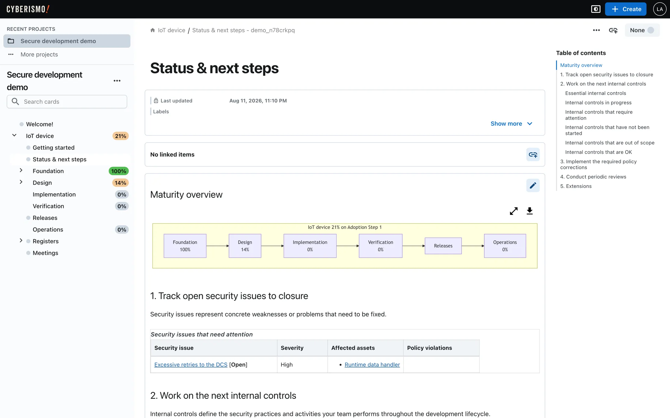
Task: Open More projects list
Action: [x=39, y=54]
